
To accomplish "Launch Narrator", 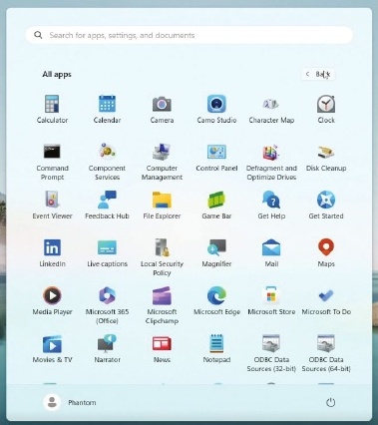I will coord(107,348).
